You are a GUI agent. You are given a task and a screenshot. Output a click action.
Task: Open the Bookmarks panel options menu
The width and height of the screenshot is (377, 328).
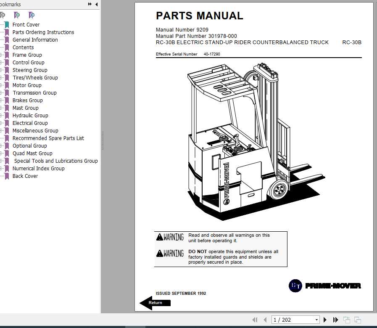(89, 4)
